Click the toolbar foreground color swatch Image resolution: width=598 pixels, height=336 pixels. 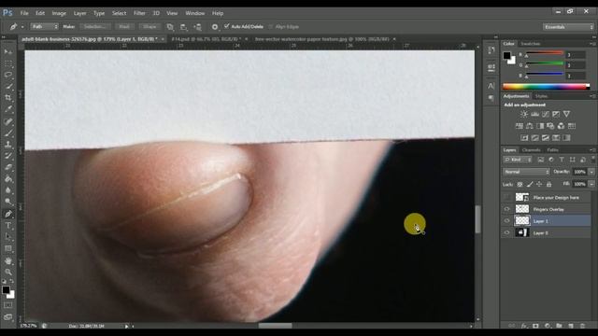[x=7, y=290]
